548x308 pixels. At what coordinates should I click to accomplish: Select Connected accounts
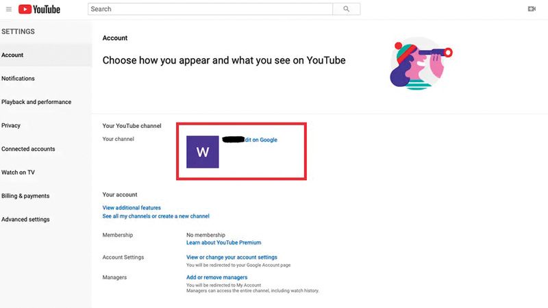point(28,149)
